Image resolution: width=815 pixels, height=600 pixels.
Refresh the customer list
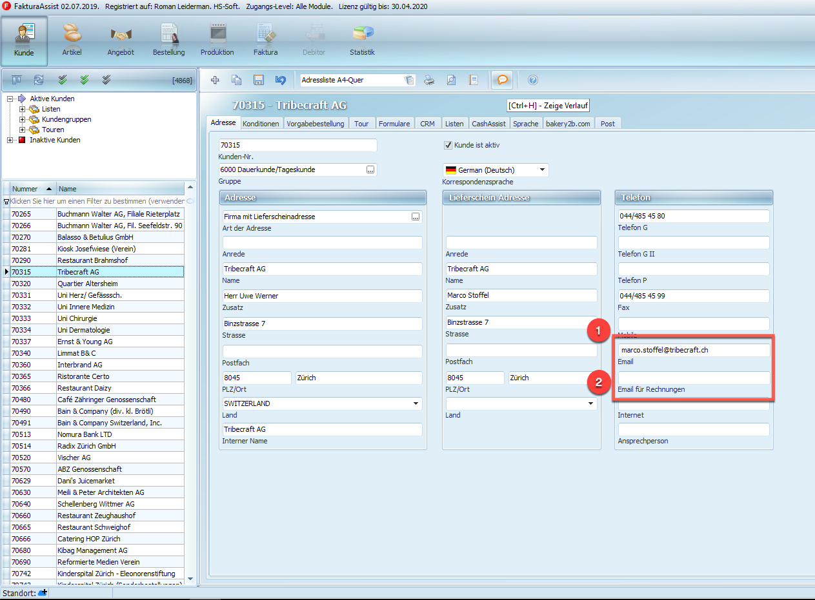tap(39, 80)
